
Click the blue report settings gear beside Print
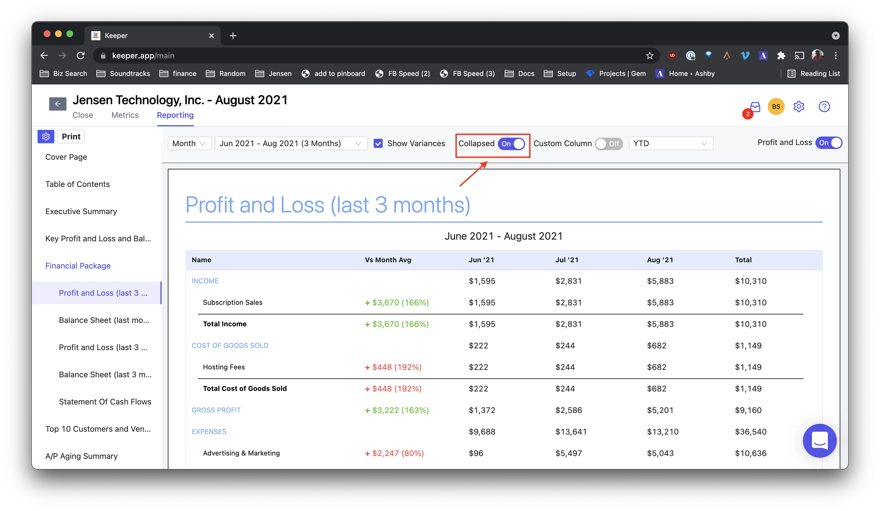[x=46, y=136]
